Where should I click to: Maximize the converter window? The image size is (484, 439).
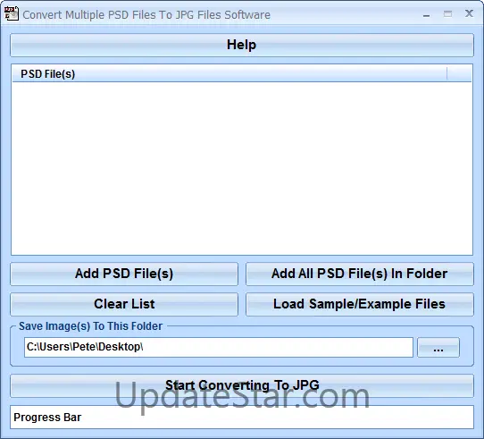[x=447, y=14]
